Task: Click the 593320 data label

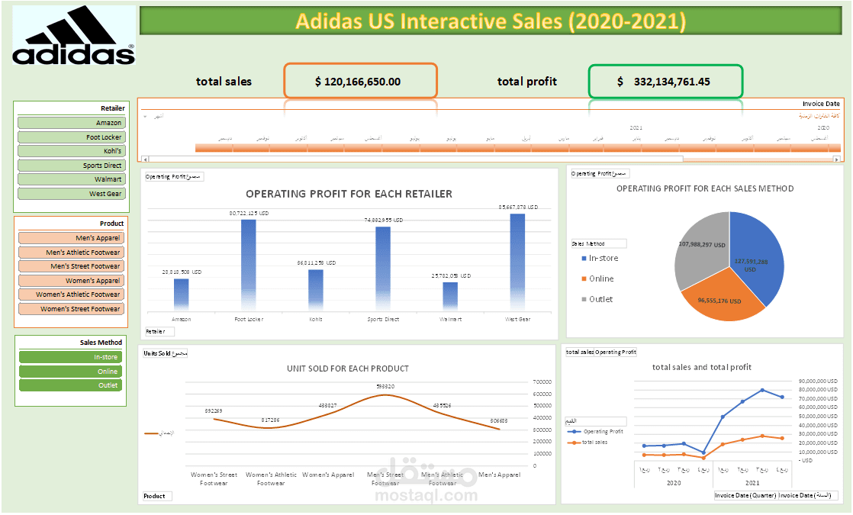Action: [x=385, y=386]
